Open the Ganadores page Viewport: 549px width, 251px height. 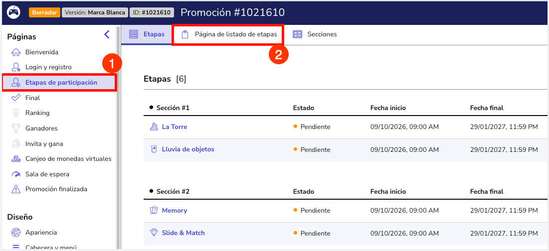tap(41, 128)
